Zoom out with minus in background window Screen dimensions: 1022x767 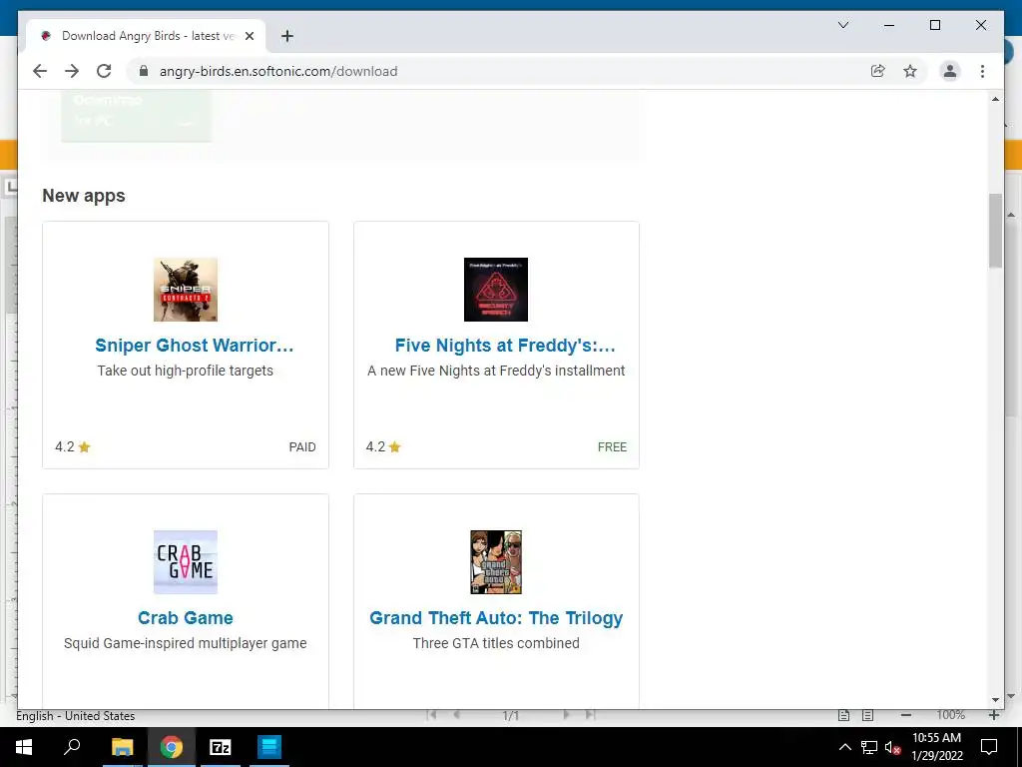906,715
